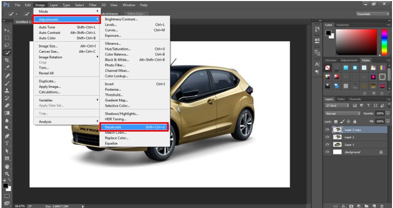Switch to the Adjustments panel tab
The image size is (393, 208).
click(x=349, y=60)
